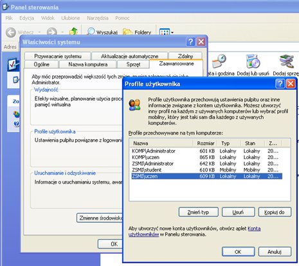Viewport: 299px width, 266px height.
Task: Open Wyszukaj search in toolbar
Action: click(102, 32)
